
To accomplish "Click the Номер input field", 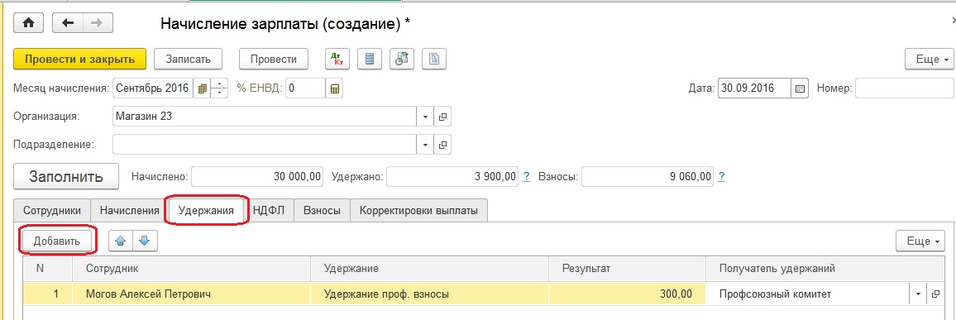I will tap(904, 88).
